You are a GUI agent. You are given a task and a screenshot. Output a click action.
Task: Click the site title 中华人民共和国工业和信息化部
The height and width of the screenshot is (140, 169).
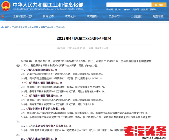pyautogui.click(x=48, y=5)
